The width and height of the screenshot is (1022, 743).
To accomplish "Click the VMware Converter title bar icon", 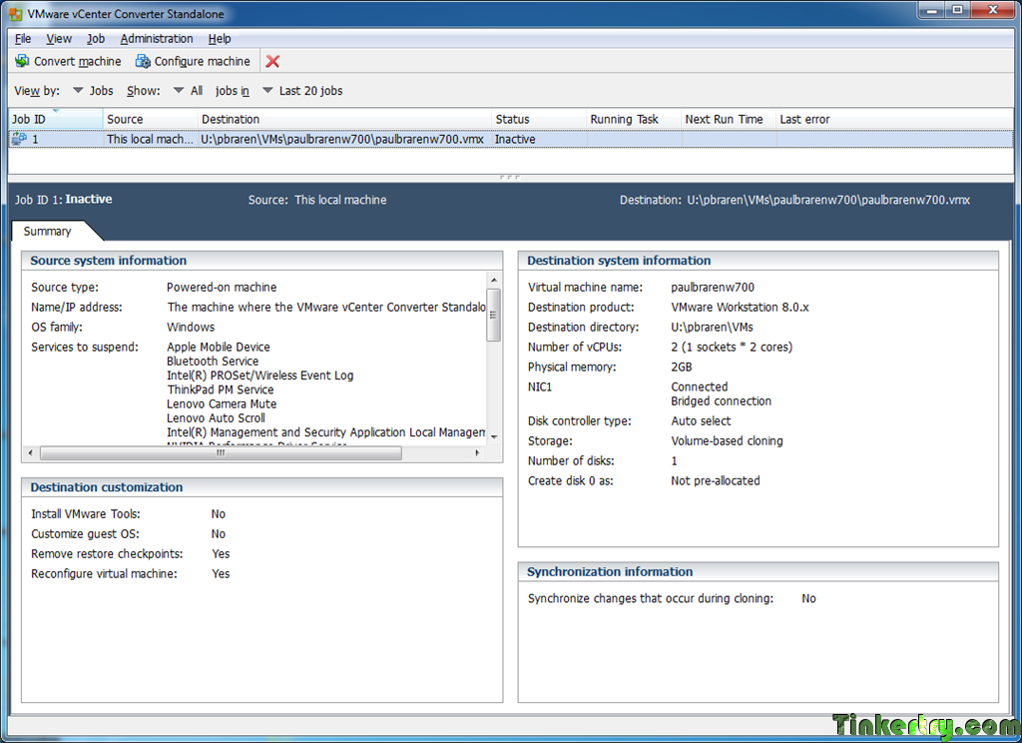I will (15, 14).
